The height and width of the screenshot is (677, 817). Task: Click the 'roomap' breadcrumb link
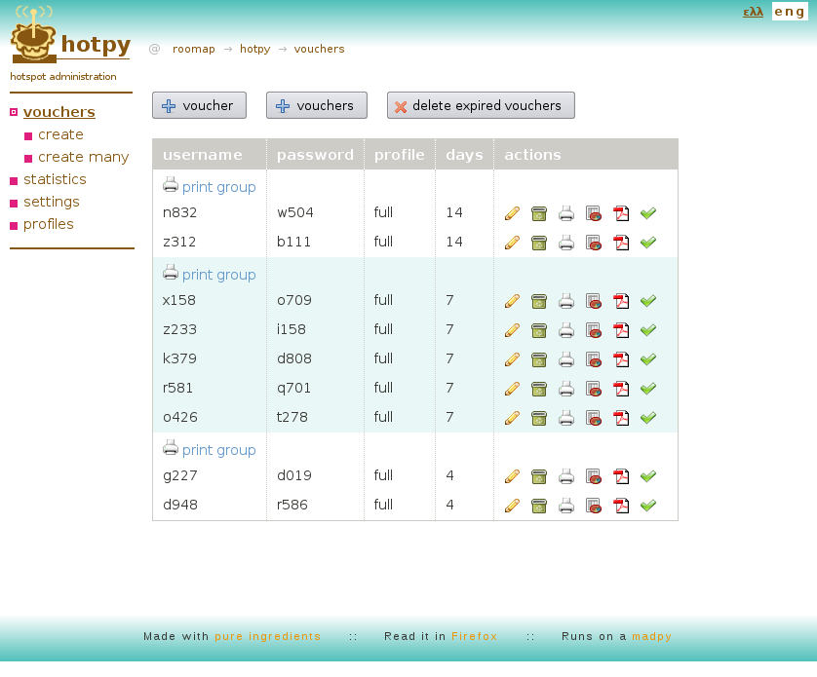(x=193, y=49)
